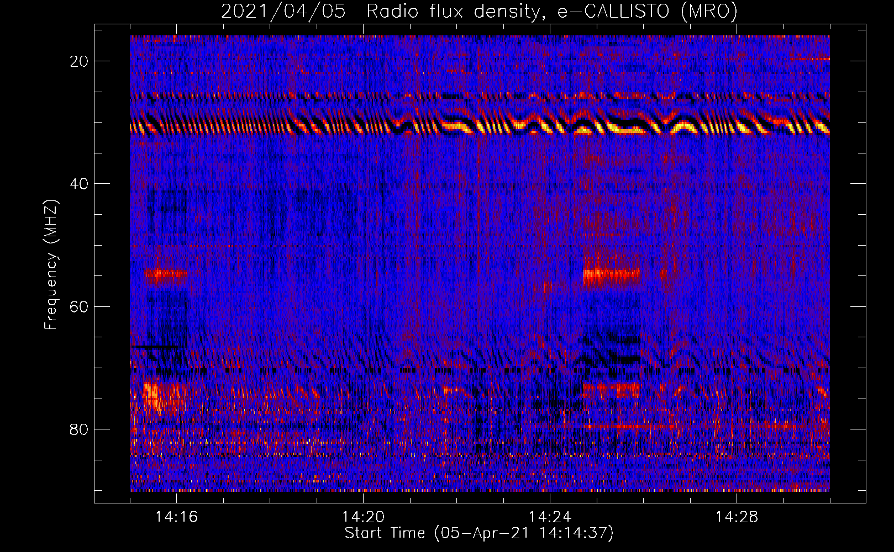Image resolution: width=894 pixels, height=552 pixels.
Task: Click the 14:28 time tick label
Action: coord(737,517)
